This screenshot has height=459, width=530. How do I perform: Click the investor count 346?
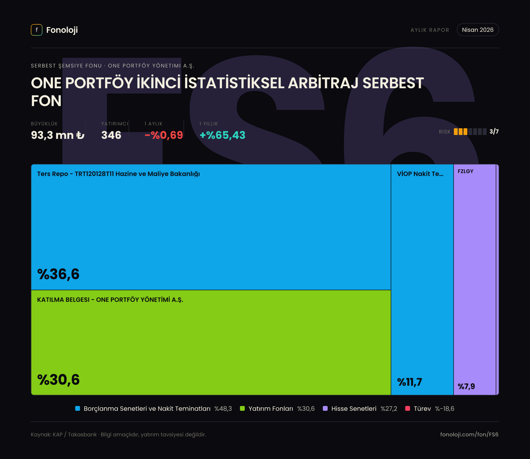click(x=111, y=135)
